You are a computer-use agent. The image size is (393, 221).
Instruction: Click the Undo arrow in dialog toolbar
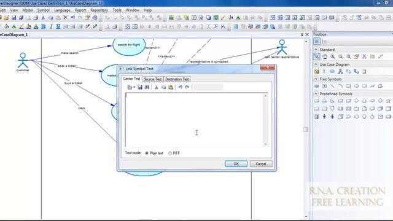pyautogui.click(x=180, y=87)
